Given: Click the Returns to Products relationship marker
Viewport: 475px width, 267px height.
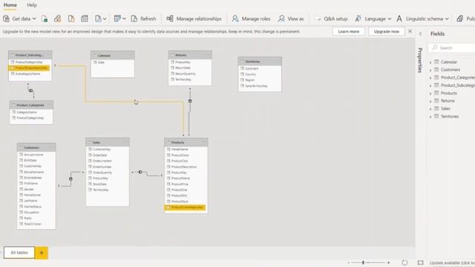Looking at the screenshot, I should [190, 101].
